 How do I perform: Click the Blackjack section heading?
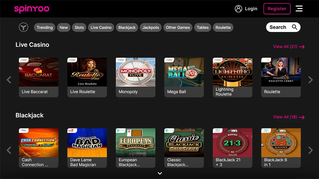click(29, 115)
